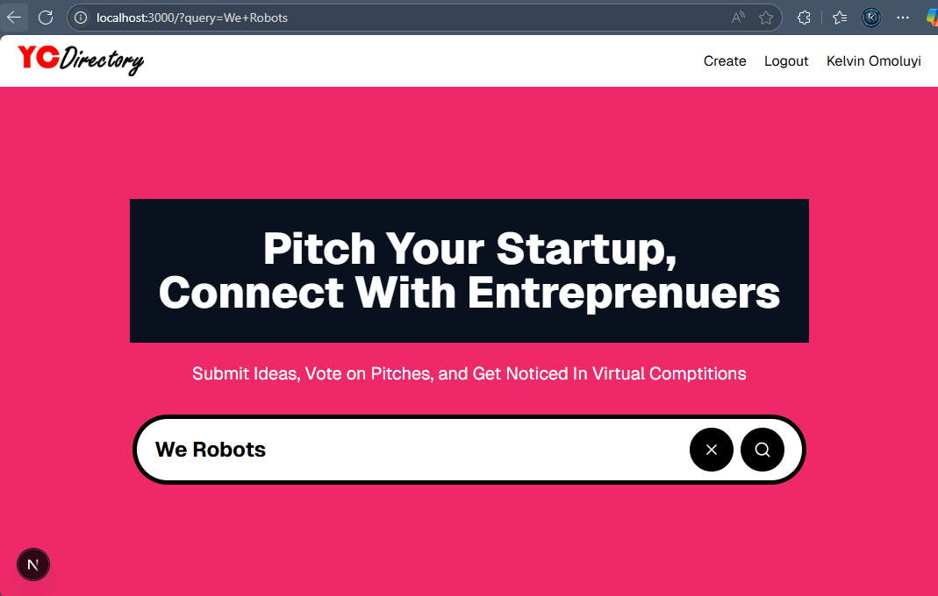Image resolution: width=938 pixels, height=596 pixels.
Task: Choose Logout from the navigation bar
Action: (x=785, y=60)
